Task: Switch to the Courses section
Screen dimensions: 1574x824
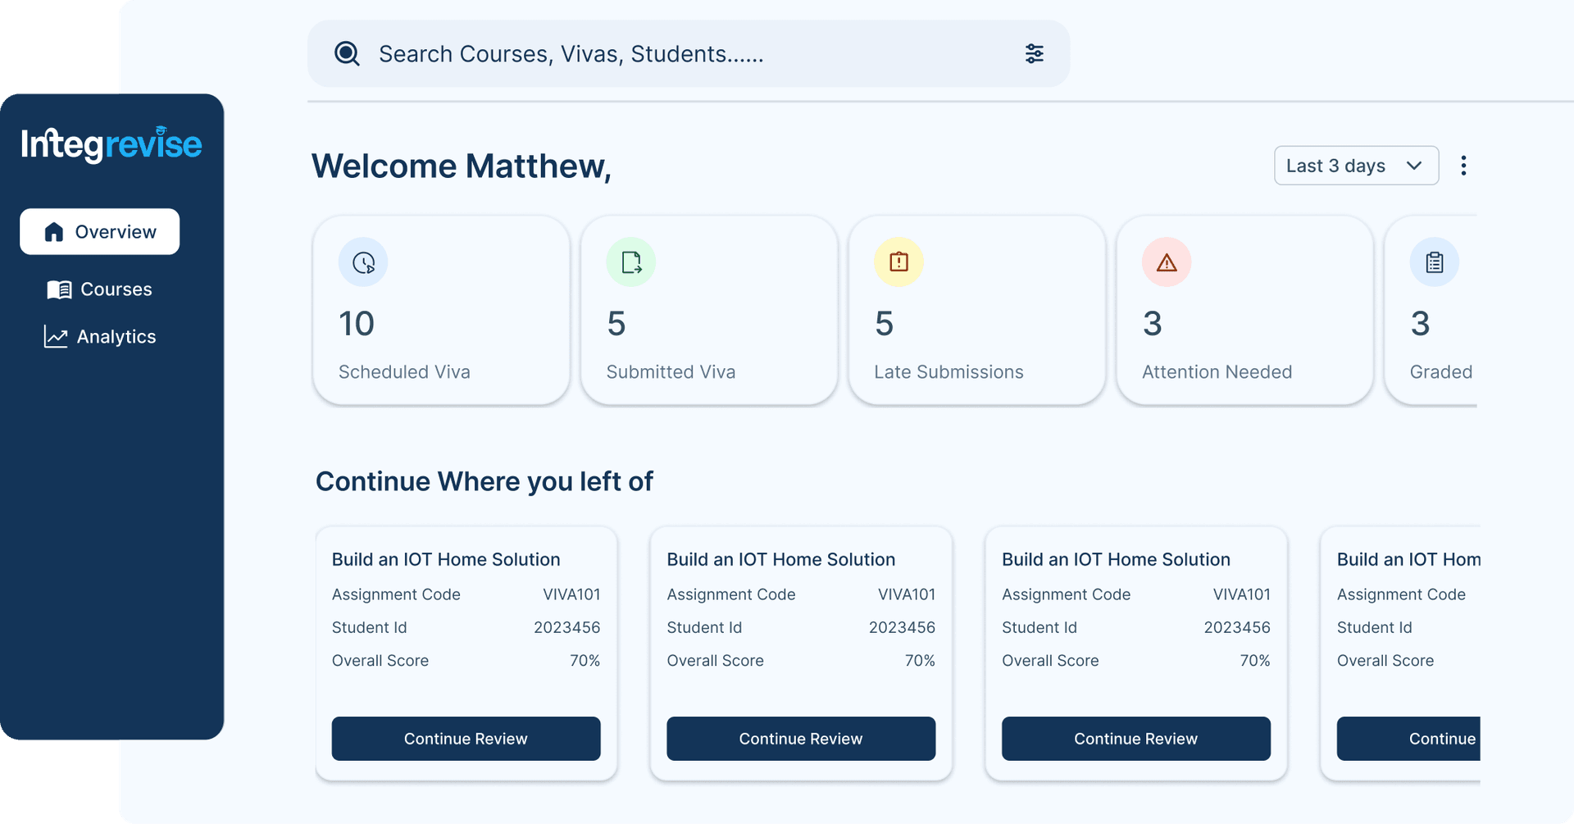Action: [x=115, y=289]
